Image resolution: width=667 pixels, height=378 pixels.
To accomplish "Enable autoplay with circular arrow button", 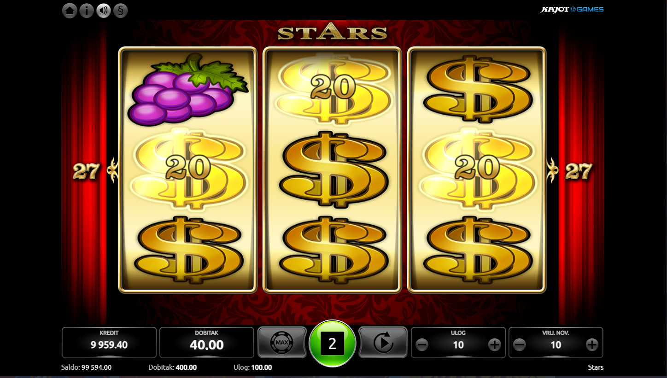I will [x=383, y=343].
